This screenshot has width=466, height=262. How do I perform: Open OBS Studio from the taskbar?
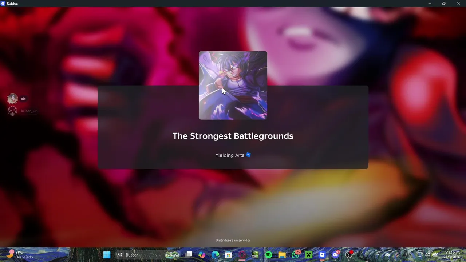(x=349, y=255)
